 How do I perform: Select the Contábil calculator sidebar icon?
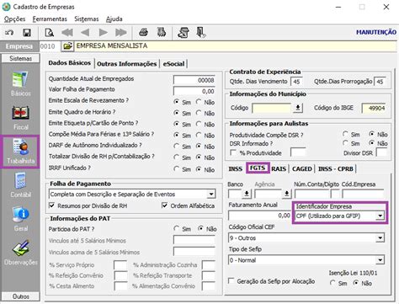(x=20, y=185)
